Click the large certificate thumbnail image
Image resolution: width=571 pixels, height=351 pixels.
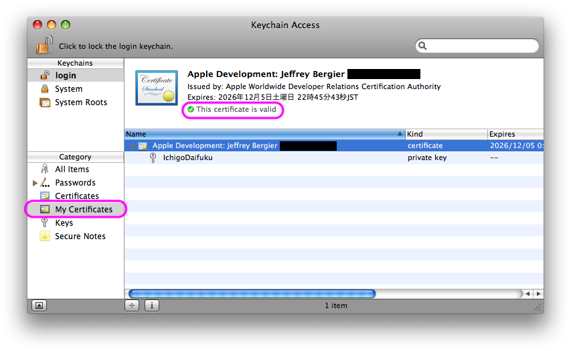[x=157, y=87]
